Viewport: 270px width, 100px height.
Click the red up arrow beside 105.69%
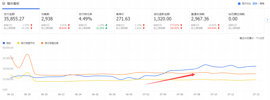point(219,28)
